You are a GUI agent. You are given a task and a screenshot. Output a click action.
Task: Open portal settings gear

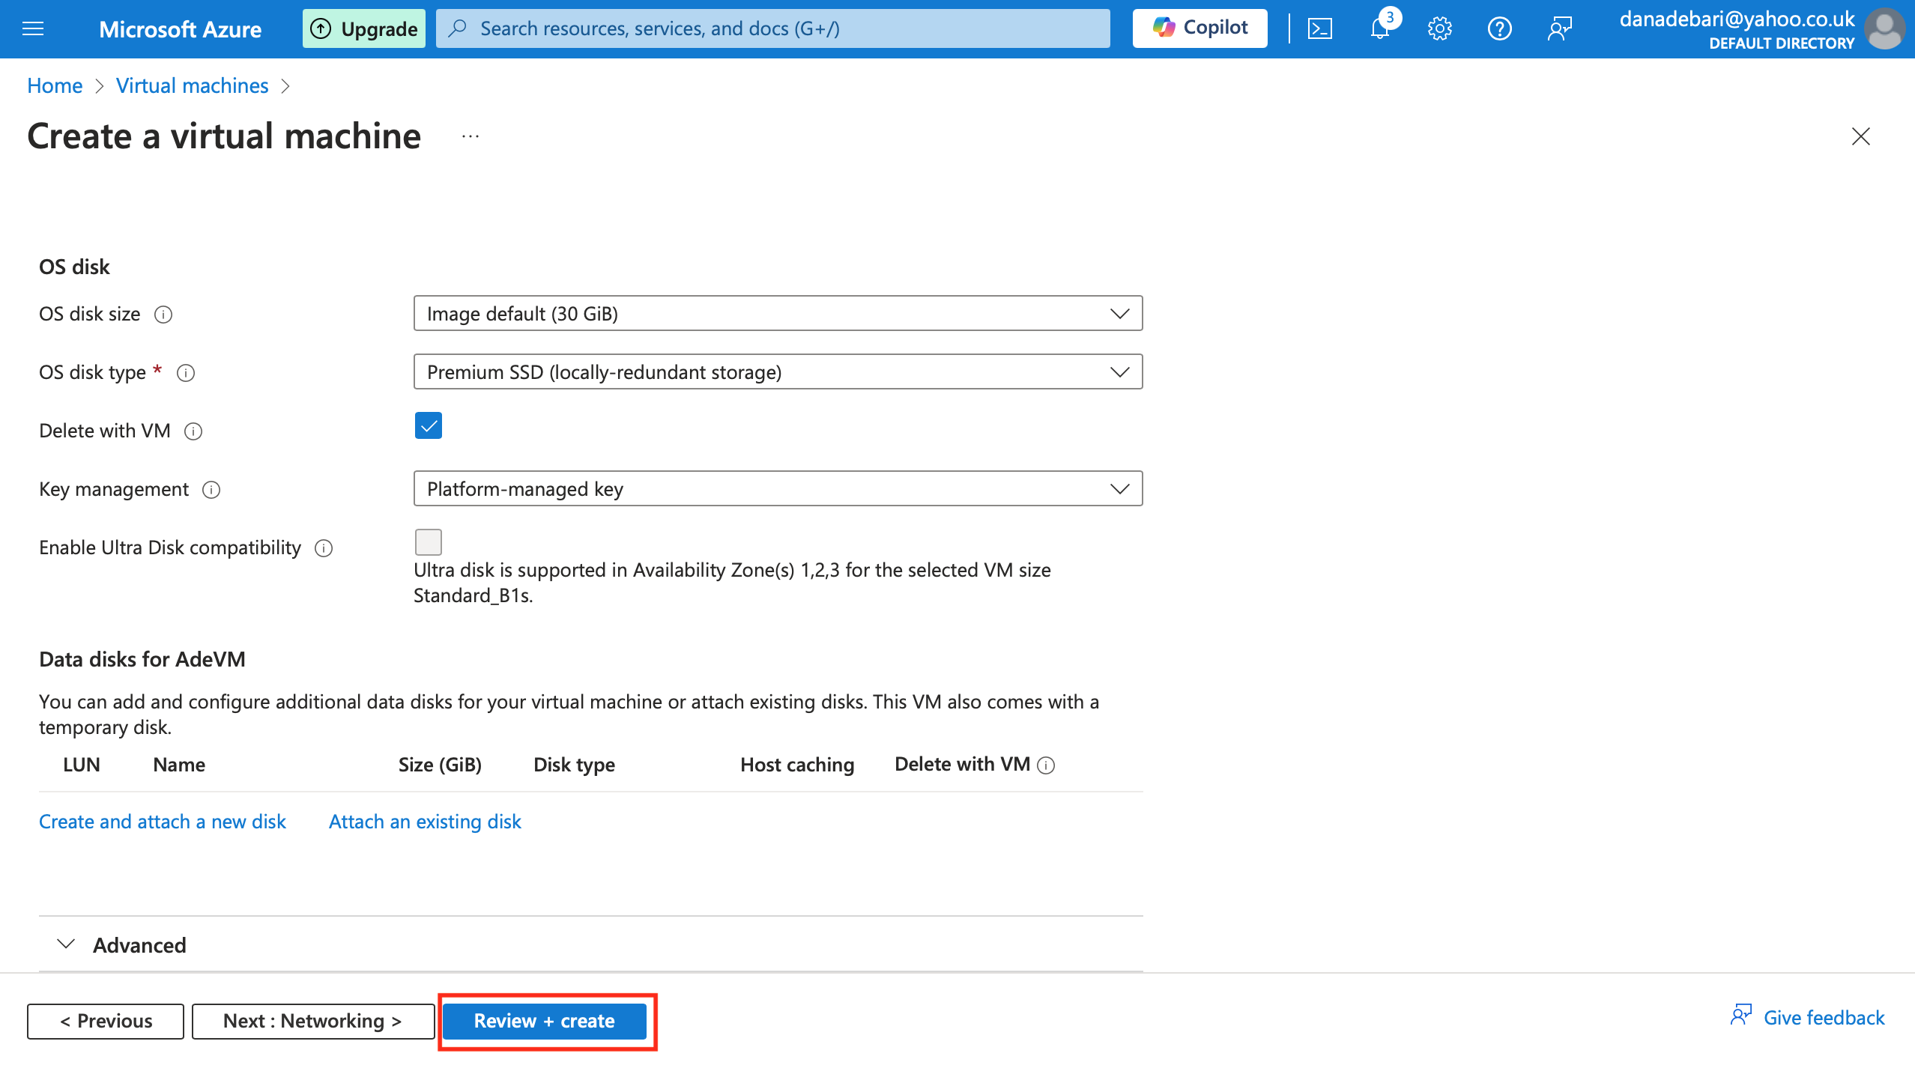tap(1439, 28)
